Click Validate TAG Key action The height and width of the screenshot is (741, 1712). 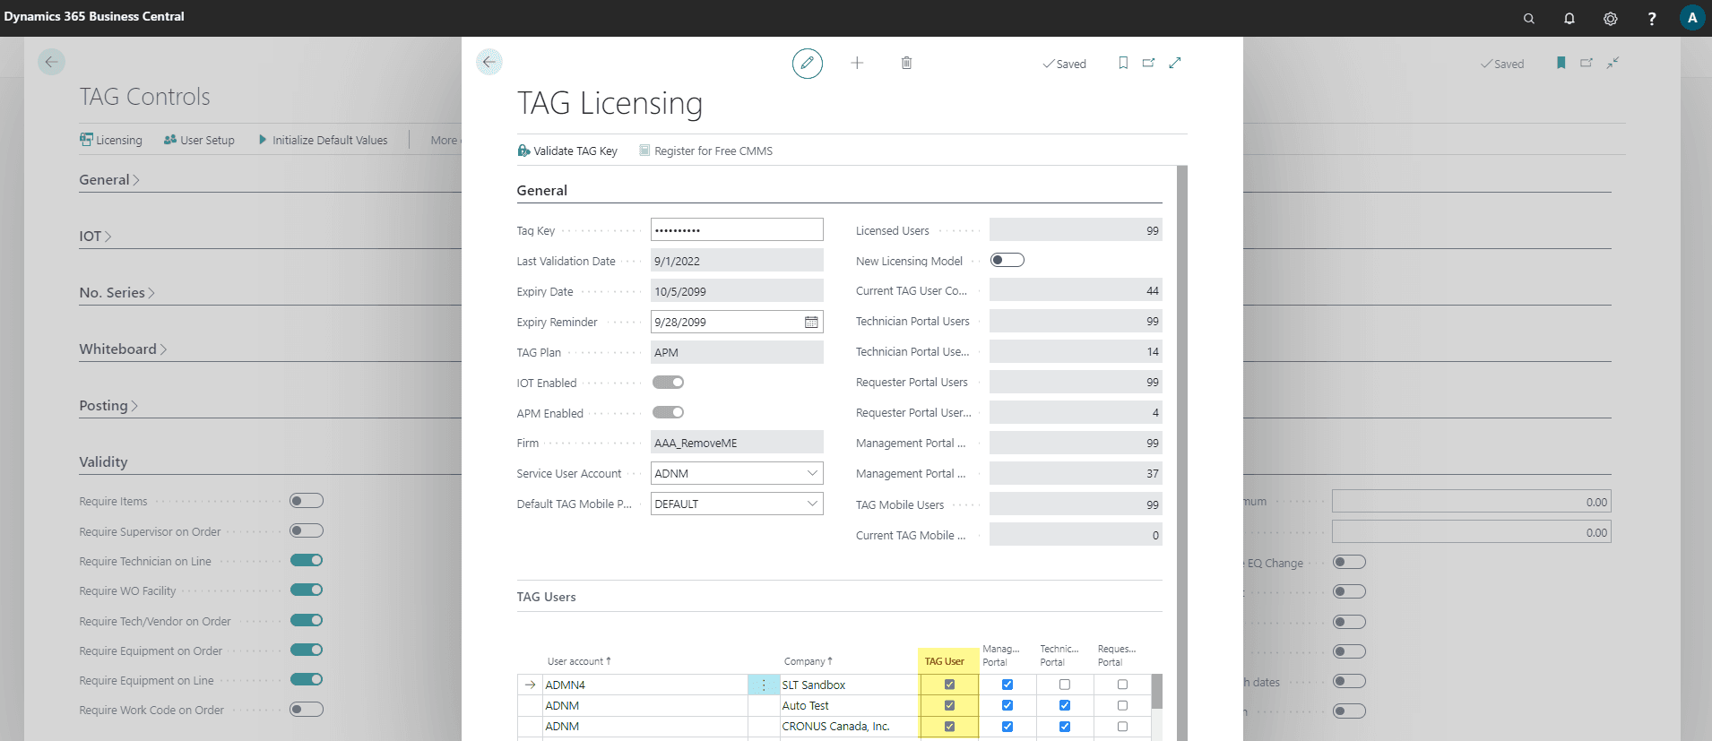(x=567, y=151)
